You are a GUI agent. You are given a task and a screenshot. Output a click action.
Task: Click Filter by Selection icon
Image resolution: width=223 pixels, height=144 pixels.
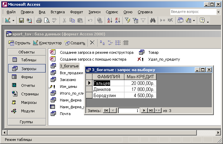tap(127, 20)
